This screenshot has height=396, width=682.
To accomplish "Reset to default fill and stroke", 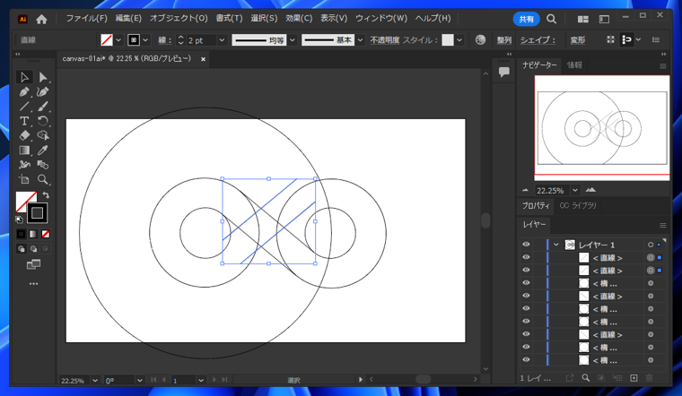I will click(19, 220).
